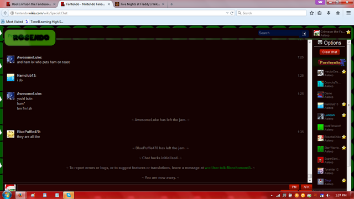Open the Most Visited bookmarks folder
The height and width of the screenshot is (199, 354).
[12, 22]
